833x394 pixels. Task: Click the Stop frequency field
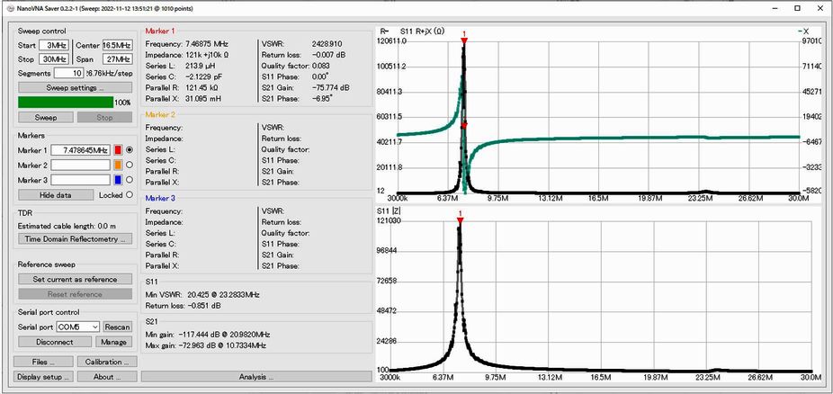[54, 59]
